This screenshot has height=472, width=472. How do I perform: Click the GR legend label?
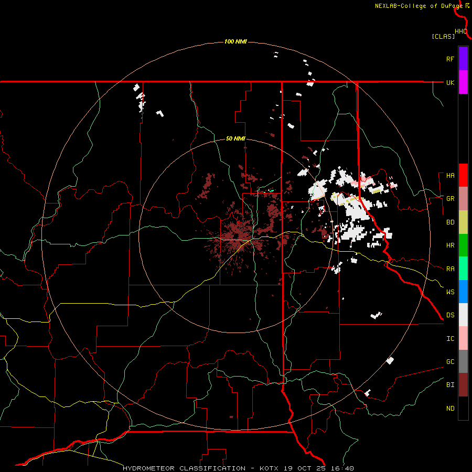450,199
